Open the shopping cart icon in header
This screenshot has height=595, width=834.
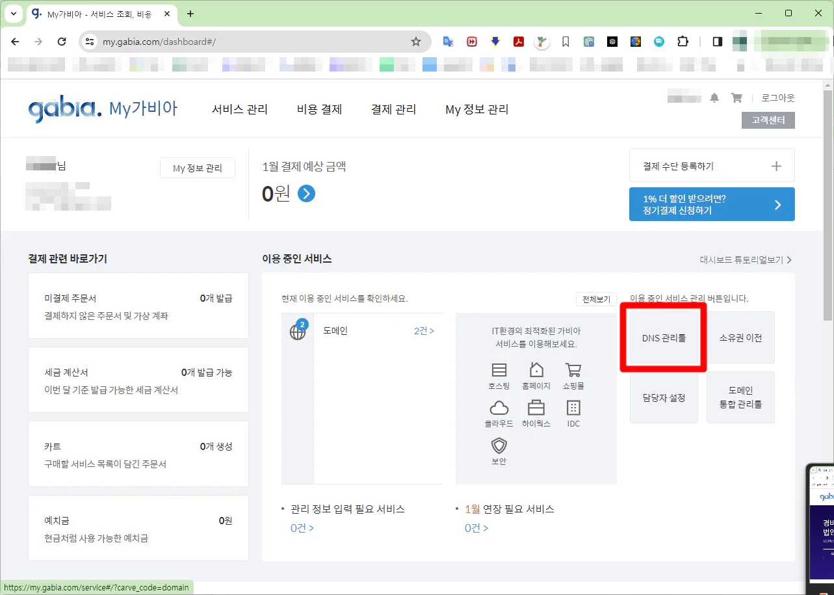pyautogui.click(x=736, y=98)
